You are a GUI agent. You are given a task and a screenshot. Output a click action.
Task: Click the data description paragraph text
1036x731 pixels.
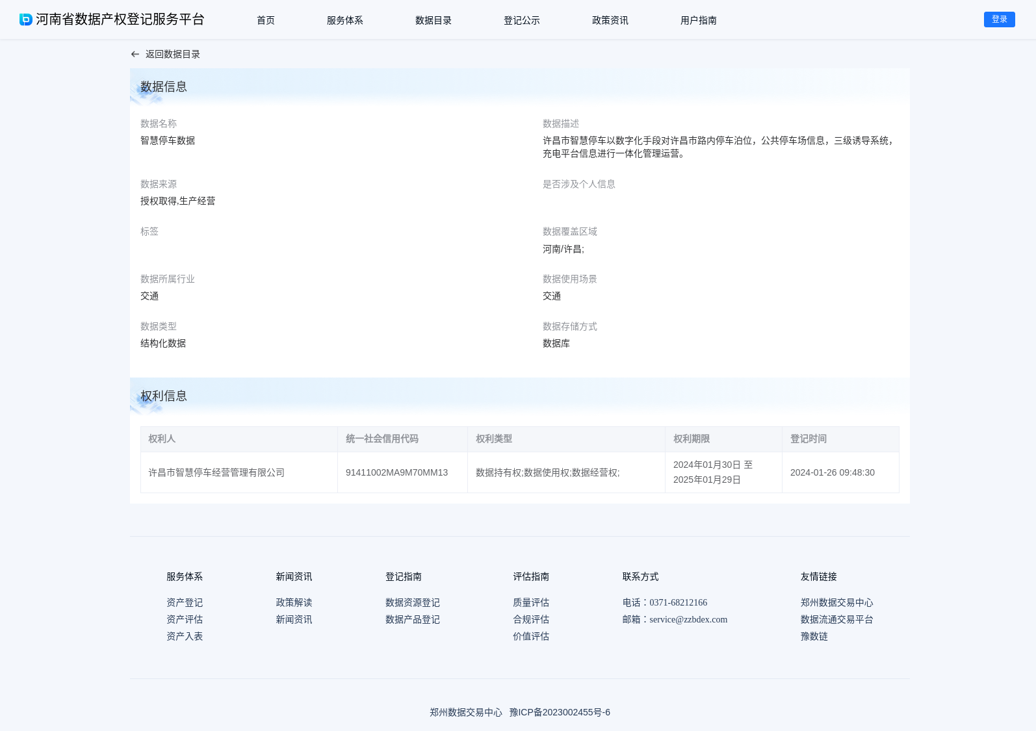pos(719,147)
